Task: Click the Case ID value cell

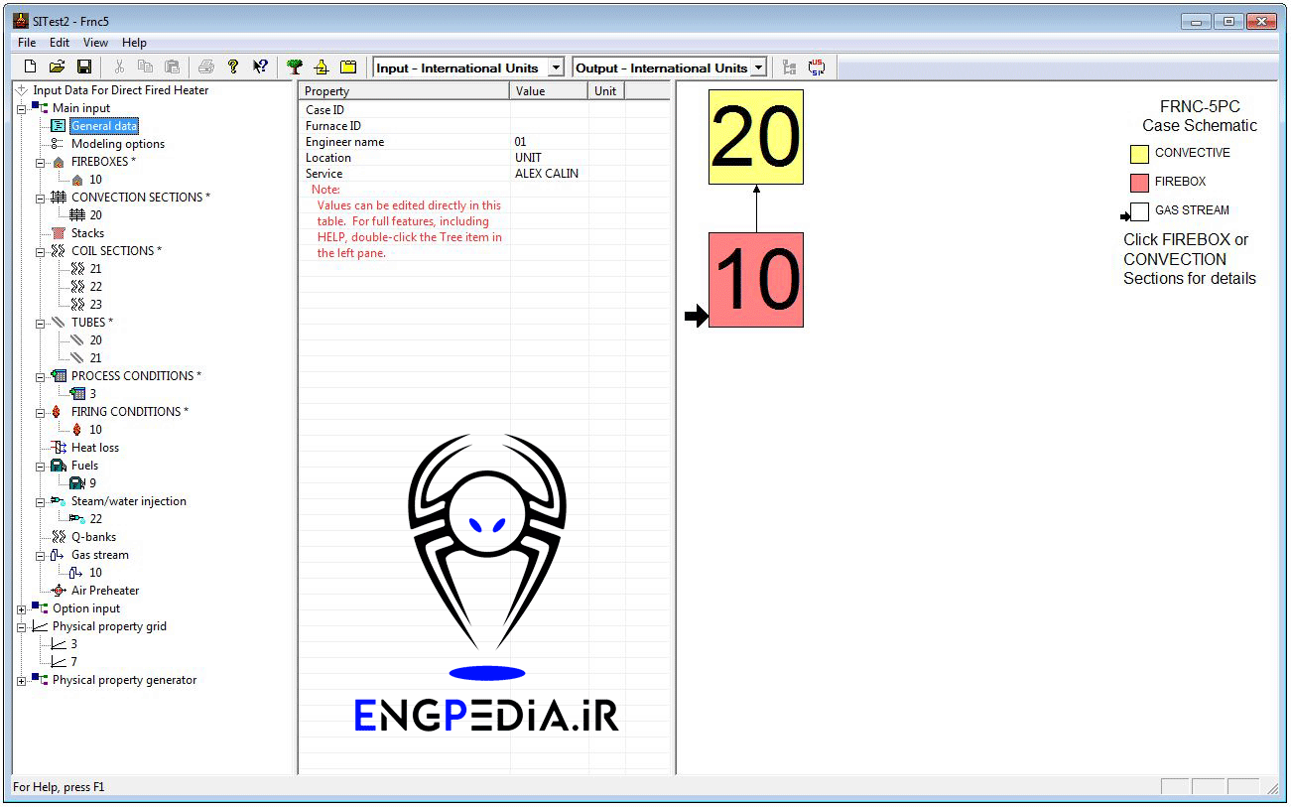Action: [549, 110]
